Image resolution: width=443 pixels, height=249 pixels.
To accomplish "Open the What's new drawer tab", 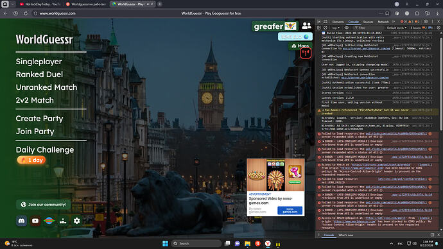I will click(x=345, y=235).
